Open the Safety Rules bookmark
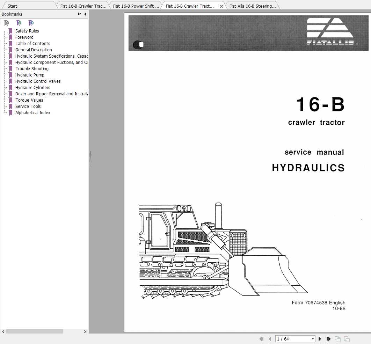This screenshot has height=344, width=371. [27, 31]
